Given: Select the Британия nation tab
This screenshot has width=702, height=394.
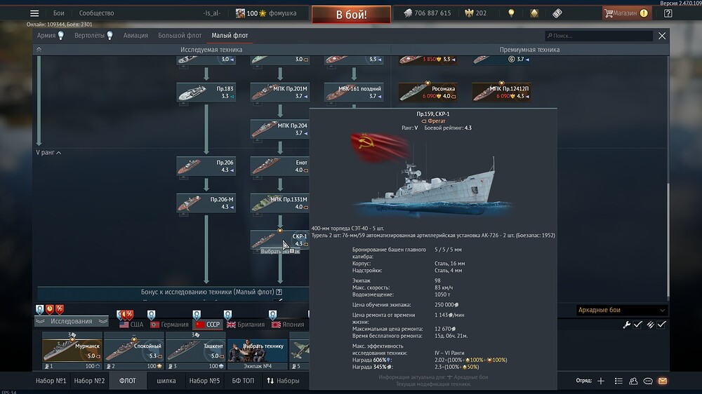Looking at the screenshot, I should [245, 324].
